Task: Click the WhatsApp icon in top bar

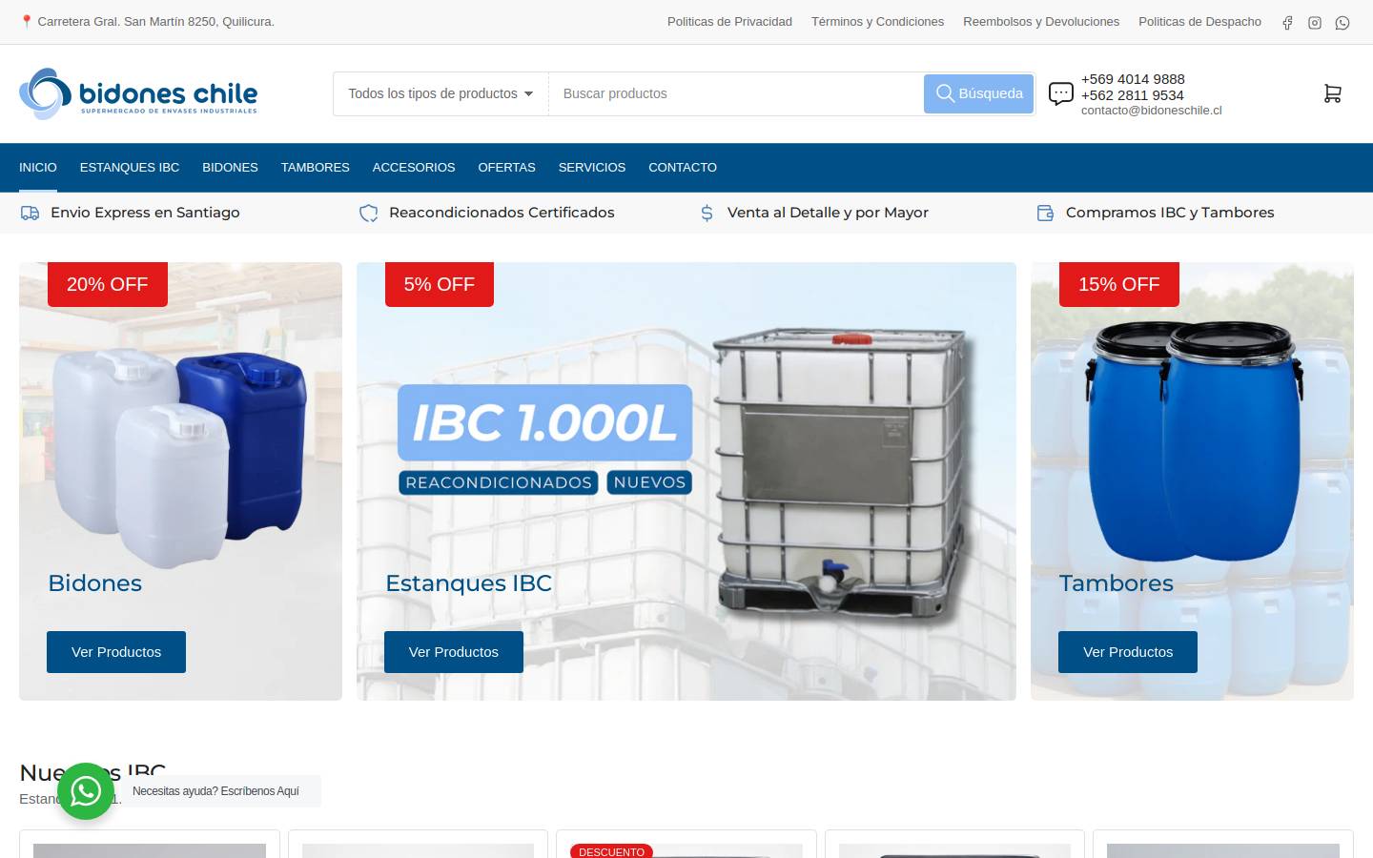Action: [x=1342, y=23]
